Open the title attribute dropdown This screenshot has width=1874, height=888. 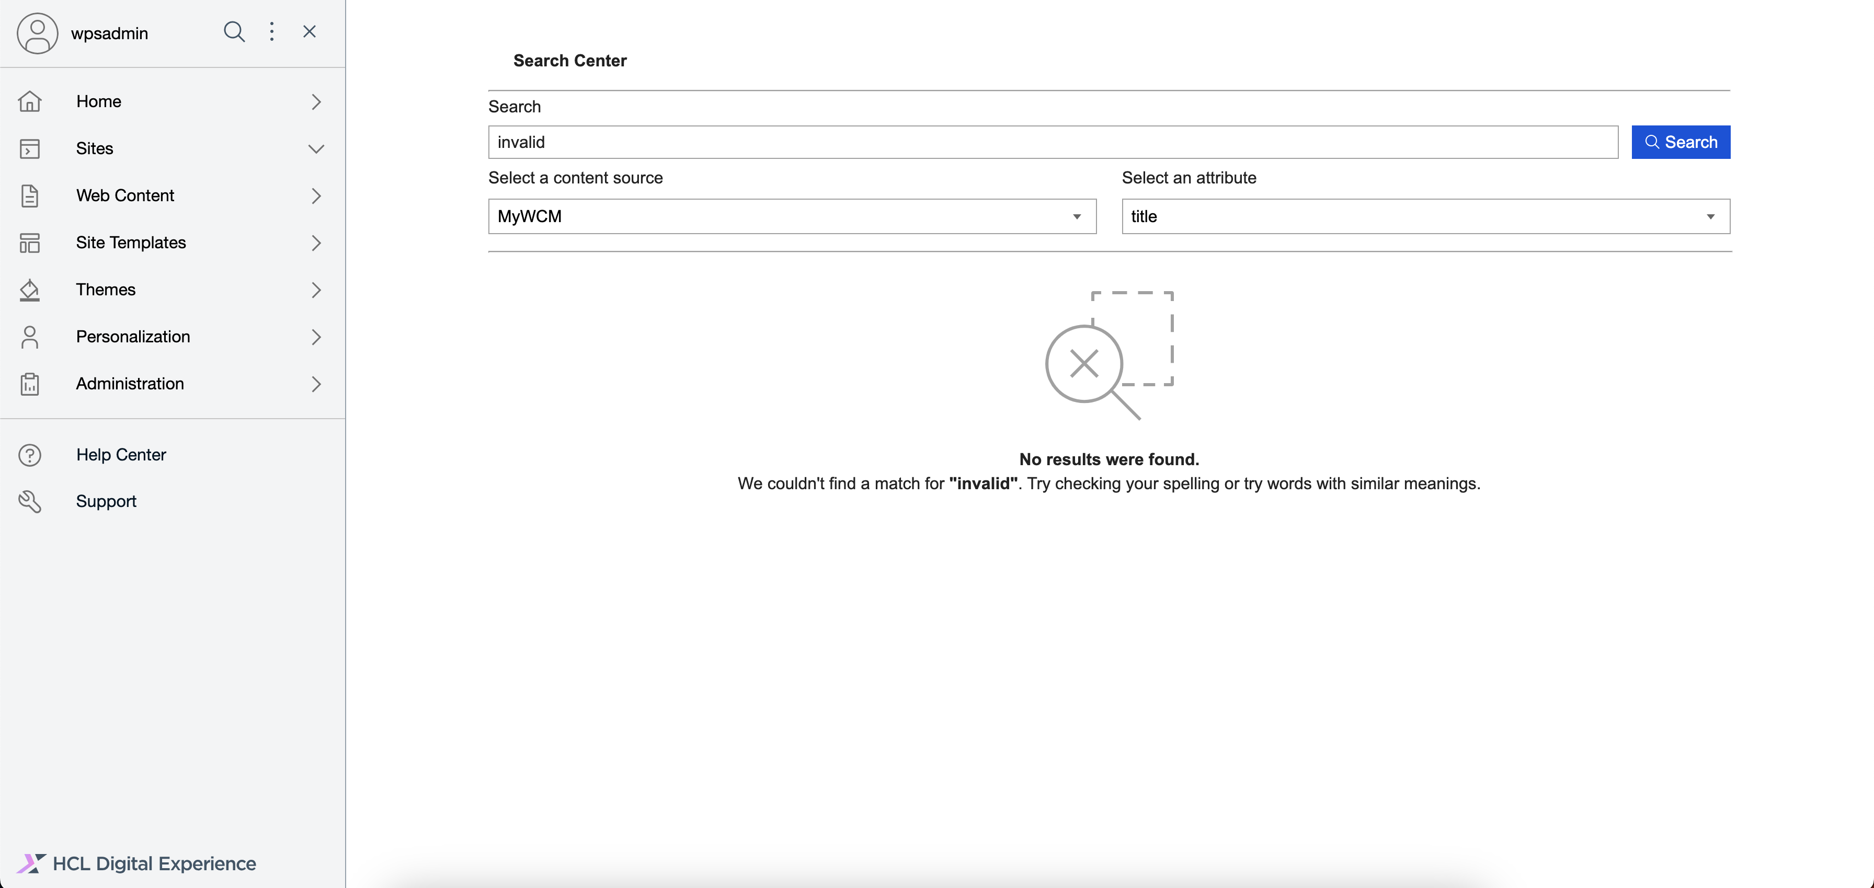(1425, 216)
